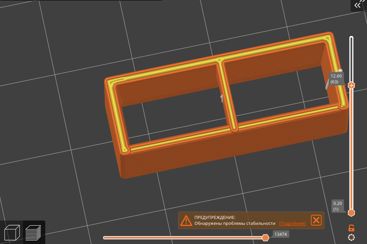Click the ПРЕДУПРЕЖДЕНИЕ warning title text
The image size is (367, 244).
pos(215,217)
